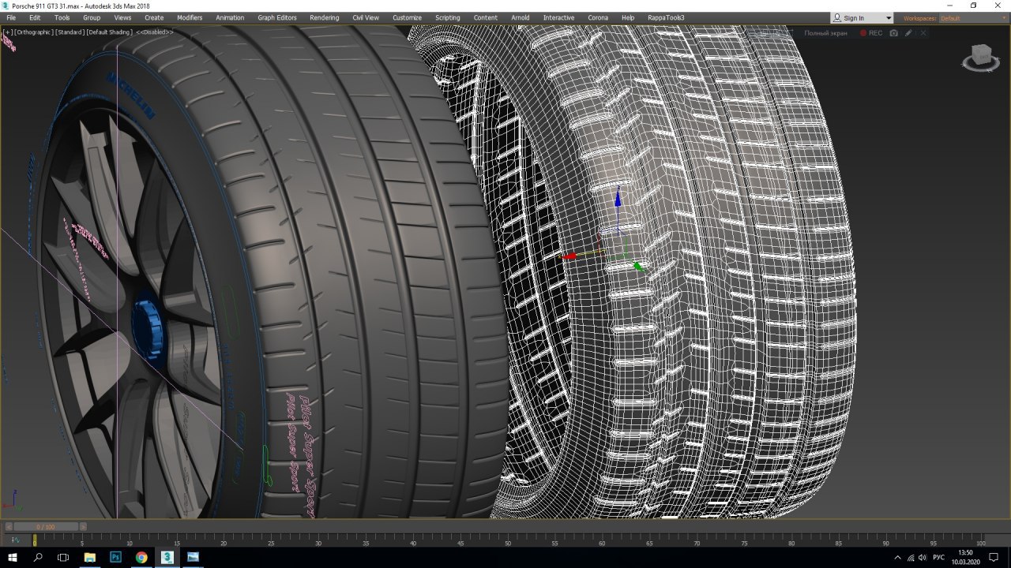Click the next frame arrow on time slider

coord(83,526)
